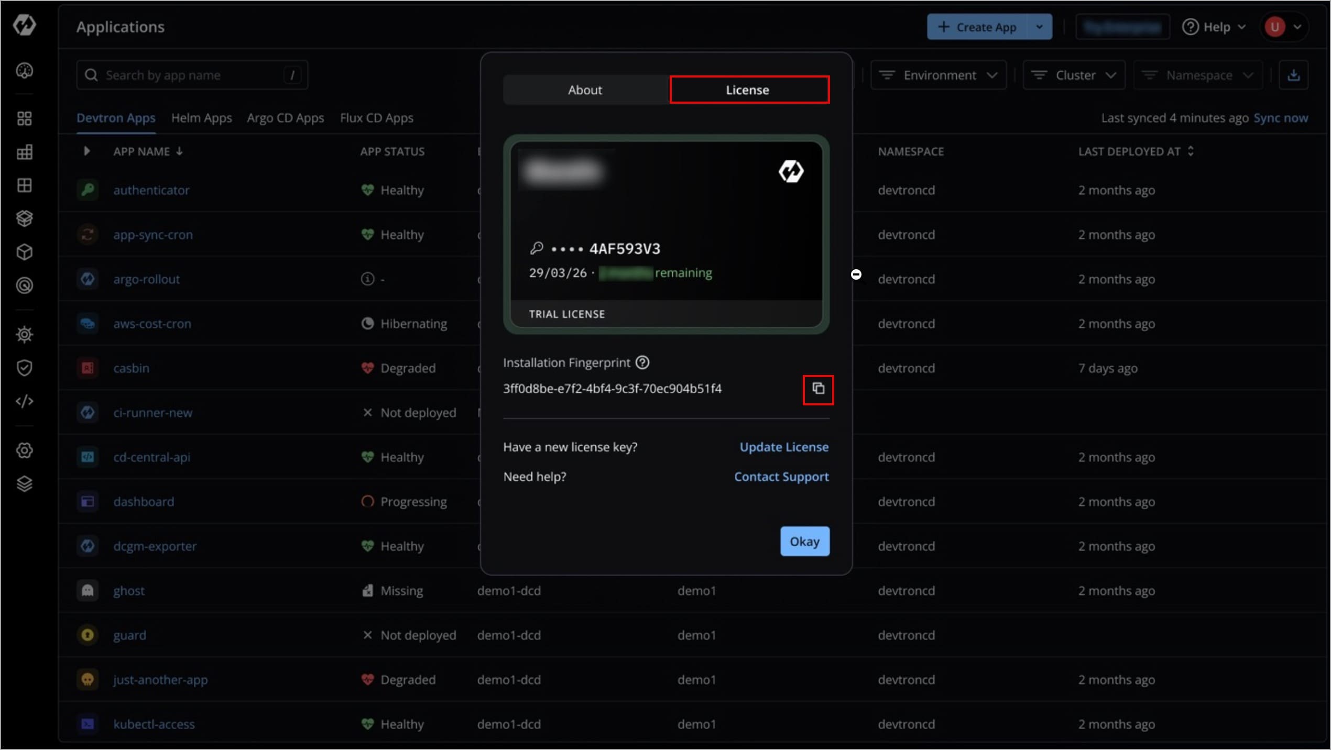Click the Update License link

(784, 447)
